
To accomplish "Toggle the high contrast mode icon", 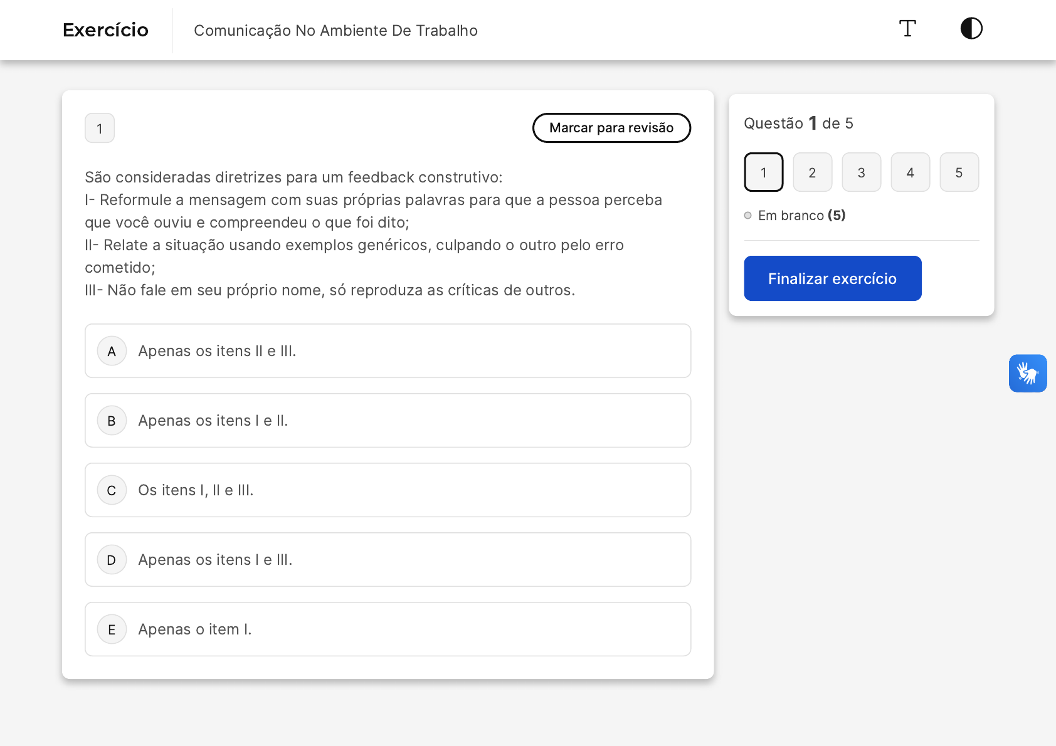I will [971, 29].
